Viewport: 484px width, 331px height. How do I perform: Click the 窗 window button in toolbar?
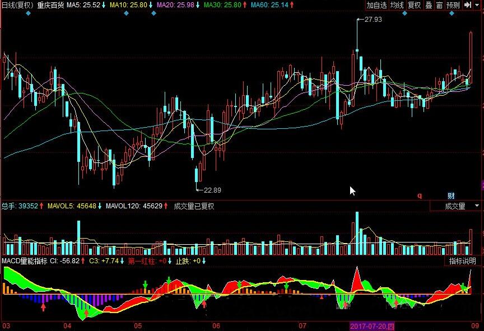(x=439, y=5)
